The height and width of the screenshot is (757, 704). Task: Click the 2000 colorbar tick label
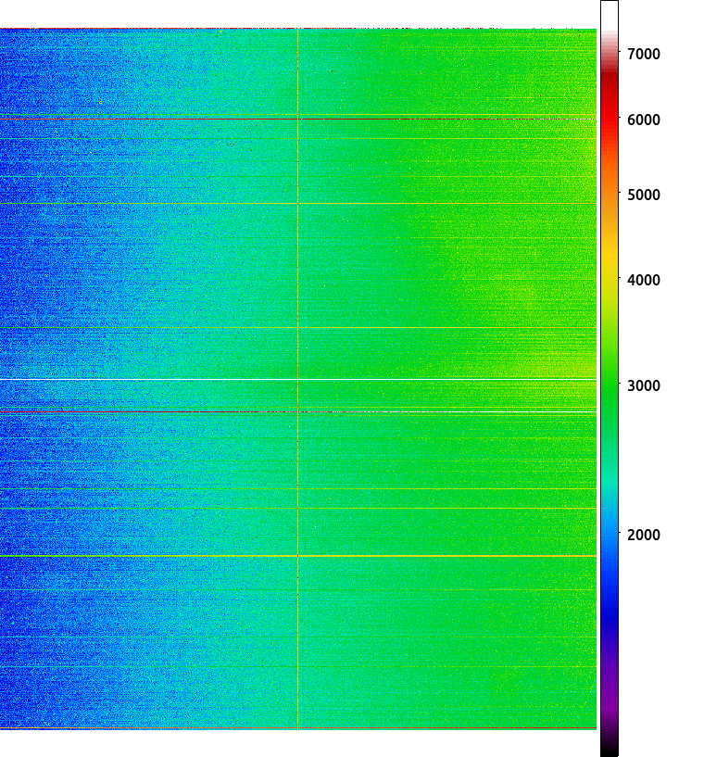tap(643, 535)
